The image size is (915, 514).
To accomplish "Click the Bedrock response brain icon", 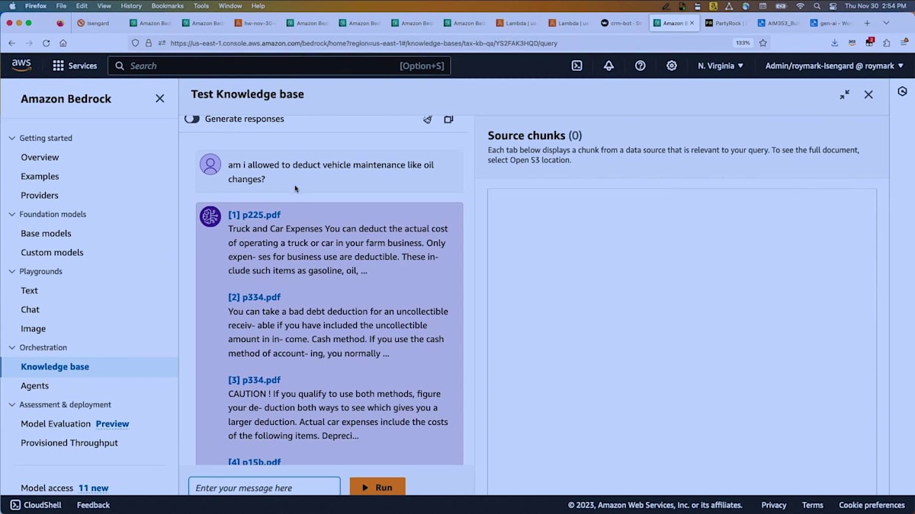I will point(210,216).
